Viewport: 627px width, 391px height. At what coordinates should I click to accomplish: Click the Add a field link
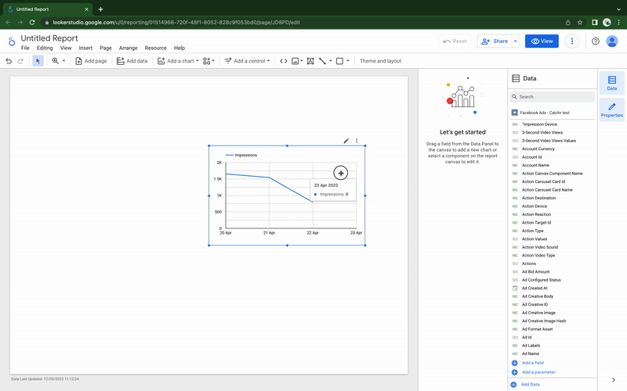pyautogui.click(x=532, y=363)
